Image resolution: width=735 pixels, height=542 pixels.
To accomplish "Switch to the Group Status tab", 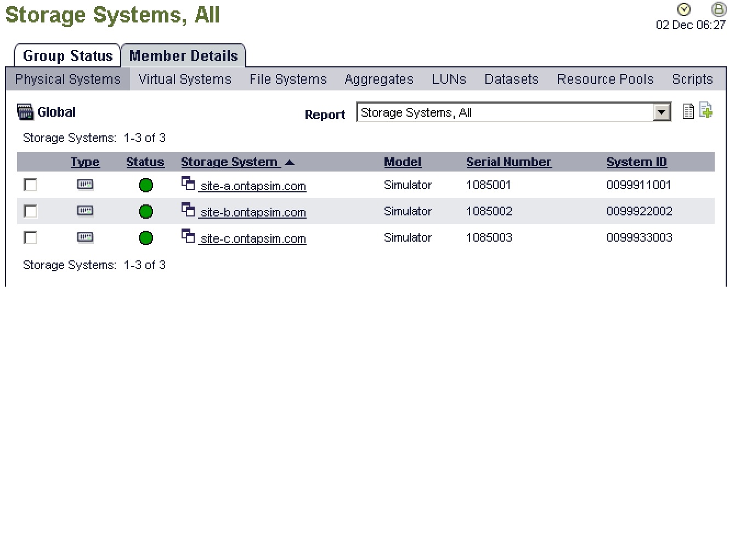I will (x=67, y=56).
